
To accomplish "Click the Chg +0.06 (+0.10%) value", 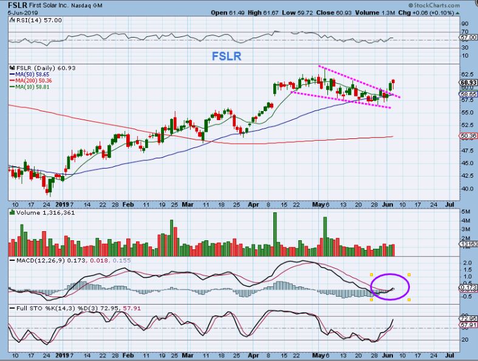I will [426, 13].
